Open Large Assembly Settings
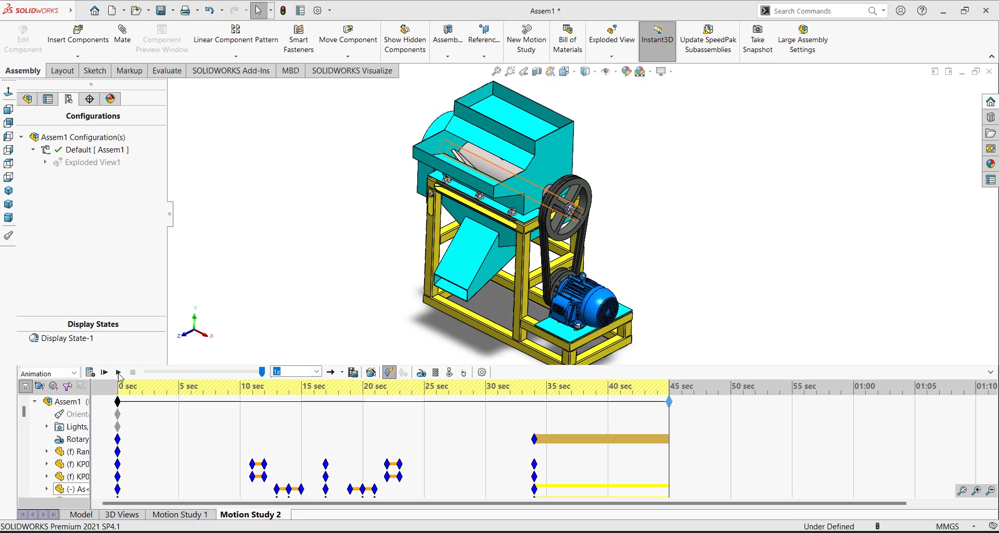The width and height of the screenshot is (999, 533). tap(802, 39)
